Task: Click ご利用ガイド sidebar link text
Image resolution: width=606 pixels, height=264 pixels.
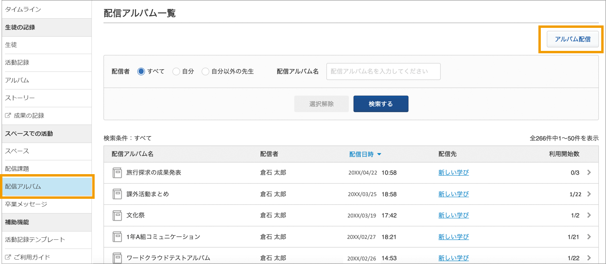Action: click(x=32, y=257)
